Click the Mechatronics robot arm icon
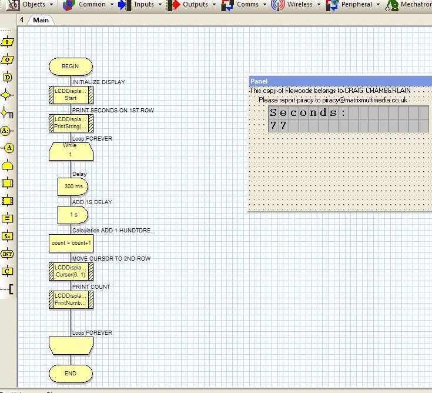Viewport: 432px width, 393px height. coord(391,5)
